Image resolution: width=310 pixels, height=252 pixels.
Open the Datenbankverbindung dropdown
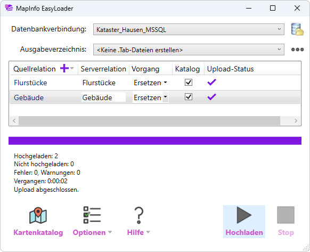[189, 29]
